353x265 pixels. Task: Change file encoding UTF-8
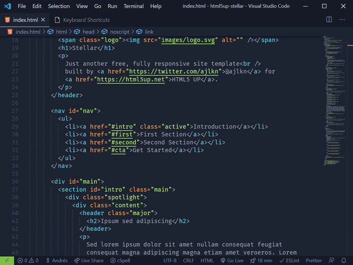point(170,260)
